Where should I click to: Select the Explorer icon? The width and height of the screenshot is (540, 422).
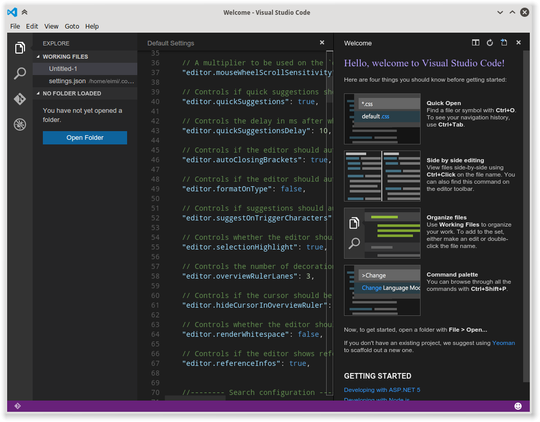(x=19, y=47)
